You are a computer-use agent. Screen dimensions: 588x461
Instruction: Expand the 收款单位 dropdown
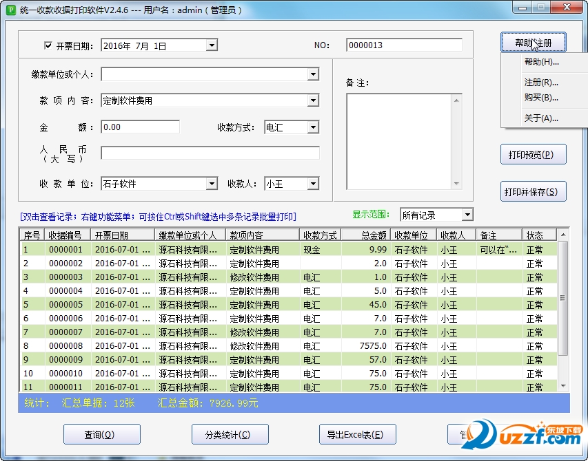212,184
